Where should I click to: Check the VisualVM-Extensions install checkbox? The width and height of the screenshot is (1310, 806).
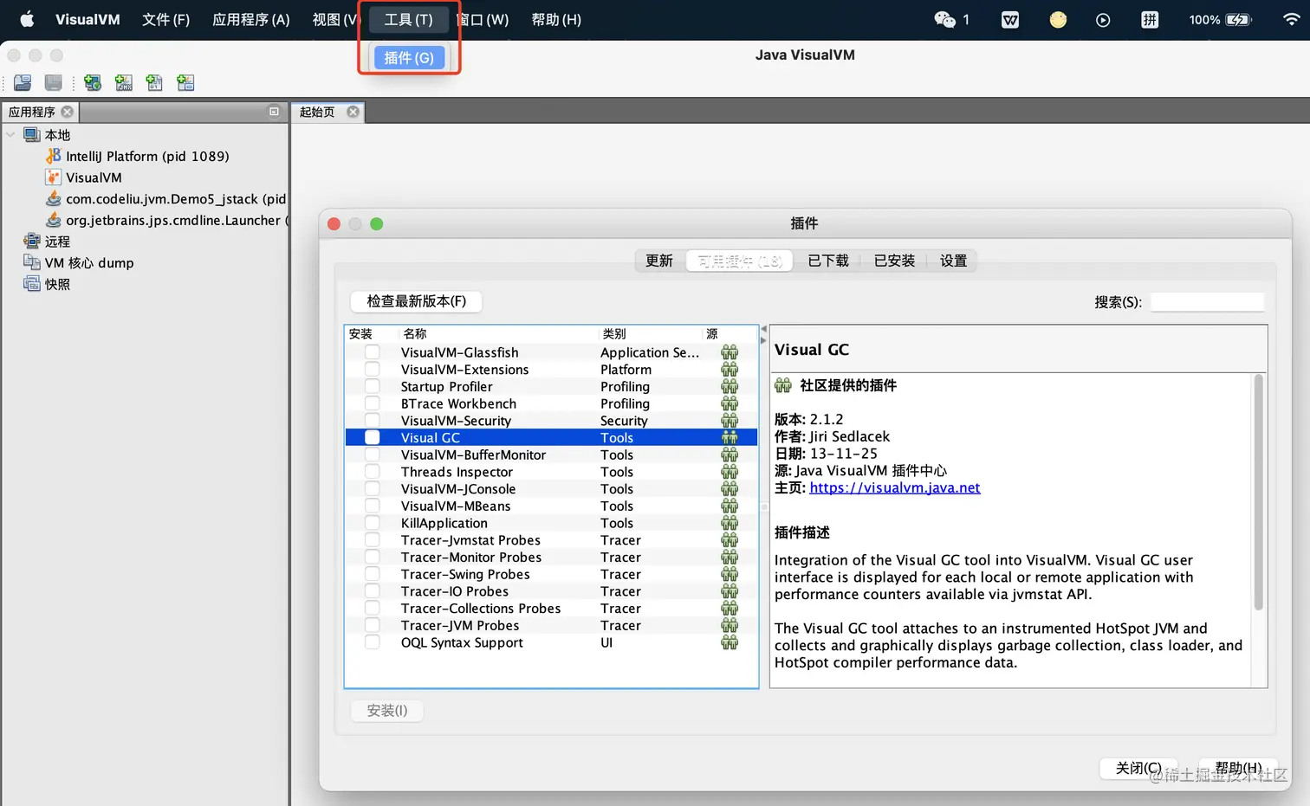click(372, 370)
